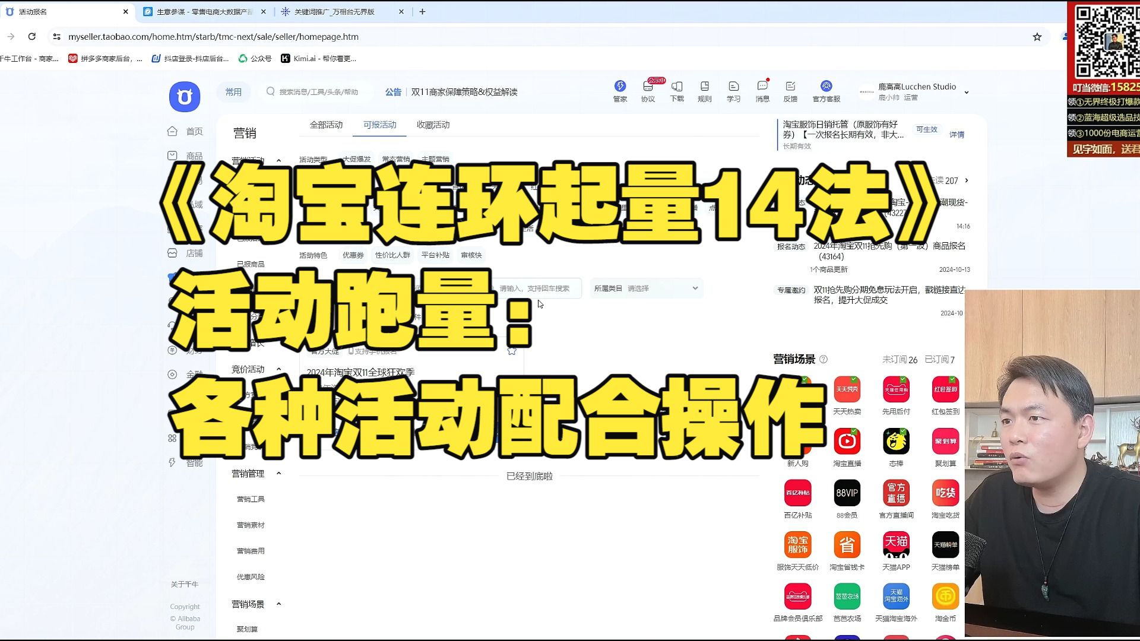Open Kimi.ai bookmark
Viewport: 1140px width, 641px height.
click(x=319, y=58)
